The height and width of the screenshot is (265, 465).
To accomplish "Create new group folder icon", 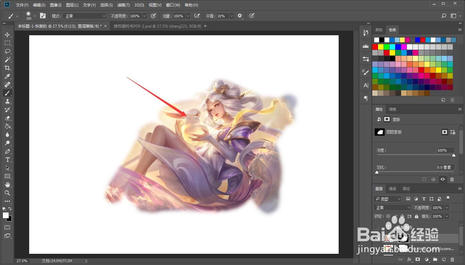I will pyautogui.click(x=435, y=259).
